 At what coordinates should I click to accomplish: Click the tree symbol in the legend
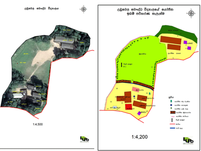[171, 109]
